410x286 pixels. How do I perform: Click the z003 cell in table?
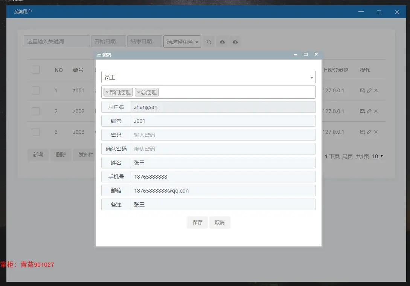(79, 132)
